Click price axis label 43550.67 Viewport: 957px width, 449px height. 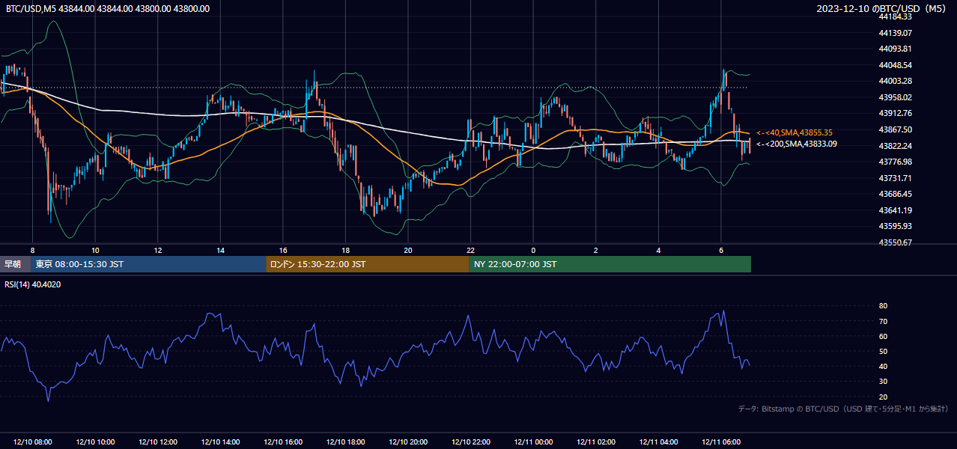tap(895, 242)
